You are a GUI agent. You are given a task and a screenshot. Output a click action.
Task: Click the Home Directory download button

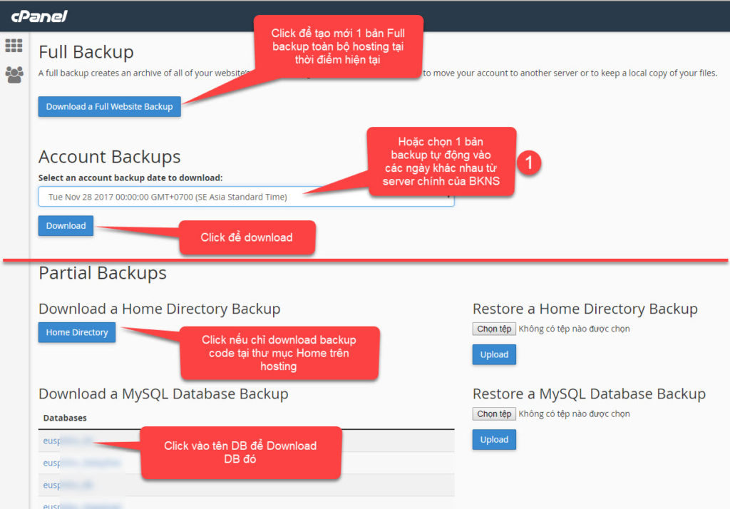[x=77, y=332]
